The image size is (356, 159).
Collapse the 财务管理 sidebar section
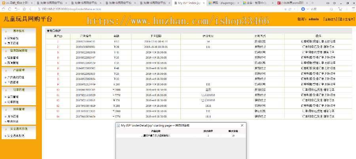[19, 109]
